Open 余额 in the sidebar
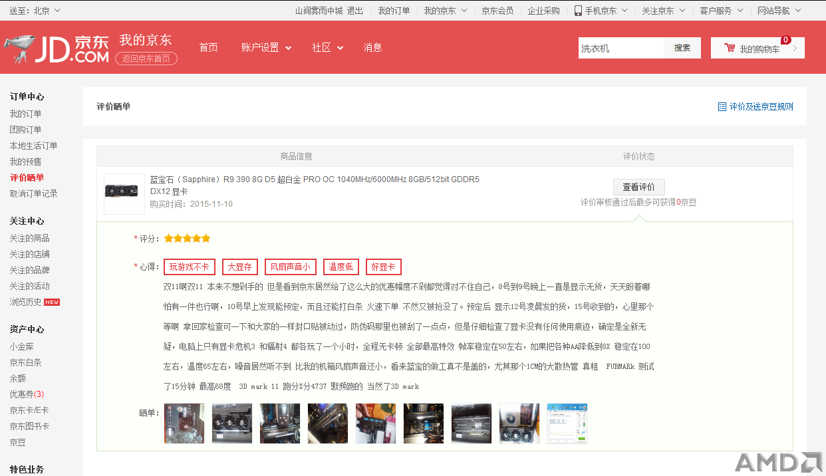 coord(17,378)
